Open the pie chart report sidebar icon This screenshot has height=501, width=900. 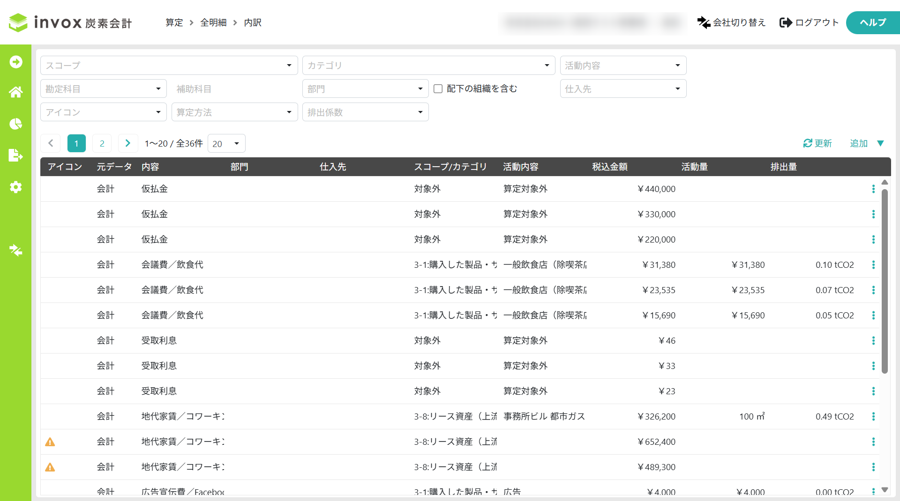click(x=15, y=124)
